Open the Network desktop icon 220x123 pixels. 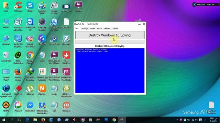point(6,40)
